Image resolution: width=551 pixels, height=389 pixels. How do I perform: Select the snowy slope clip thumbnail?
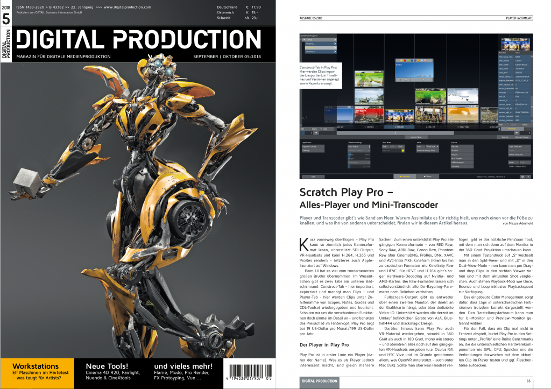tap(463, 96)
